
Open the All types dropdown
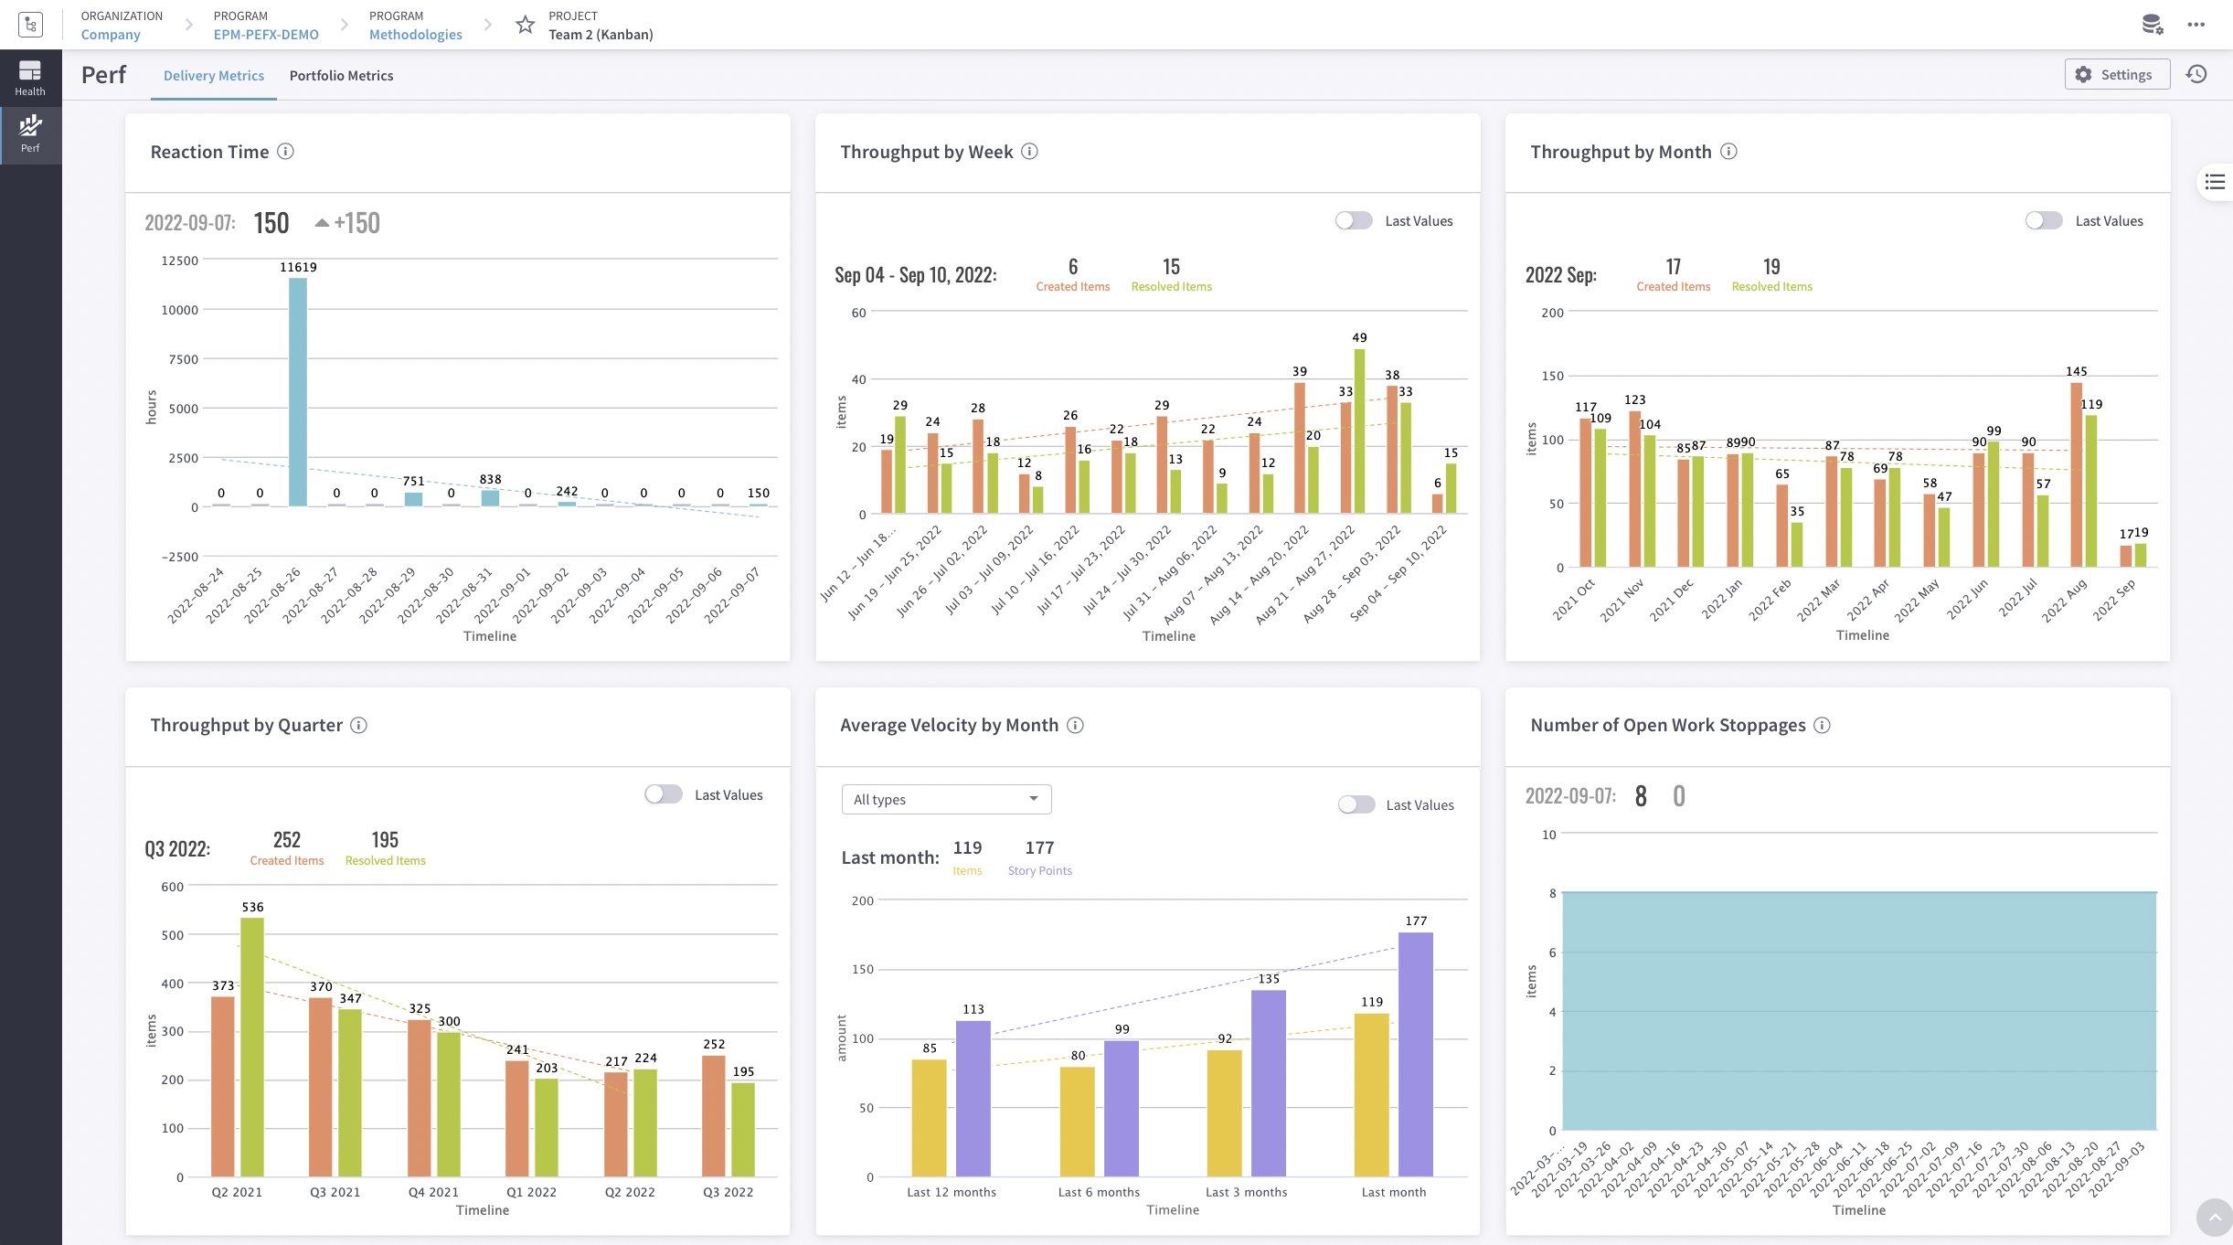tap(946, 798)
